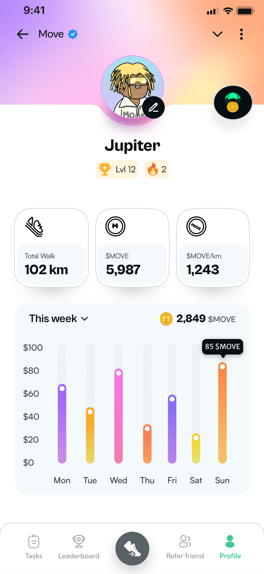The height and width of the screenshot is (574, 264).
Task: Click the edit avatar pencil icon
Action: click(x=153, y=107)
